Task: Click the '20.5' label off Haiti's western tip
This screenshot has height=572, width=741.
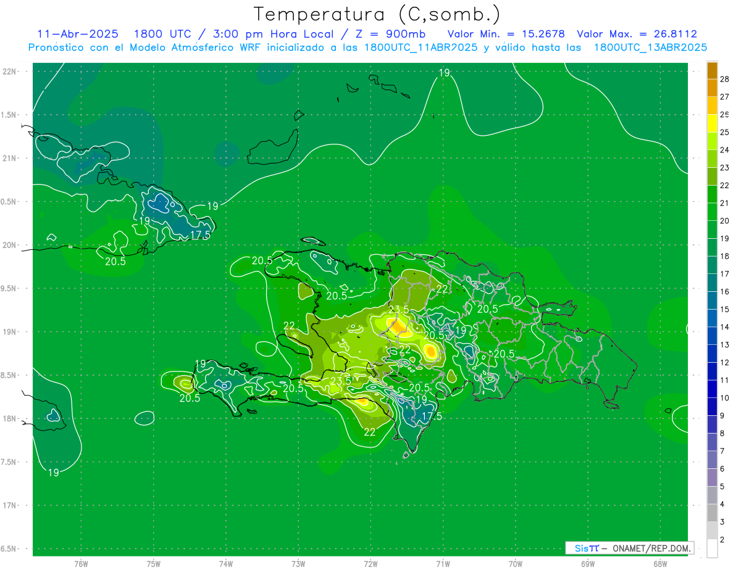Action: [x=190, y=398]
